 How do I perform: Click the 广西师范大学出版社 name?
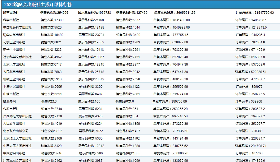point(17,116)
